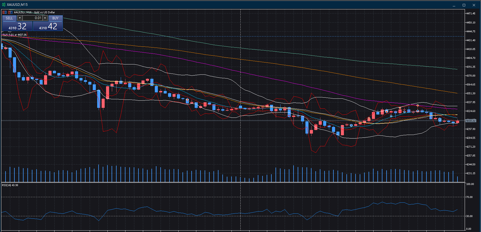Click the Gold vs US Dollar chart title
Screen dimensions: 481x232
coord(44,12)
